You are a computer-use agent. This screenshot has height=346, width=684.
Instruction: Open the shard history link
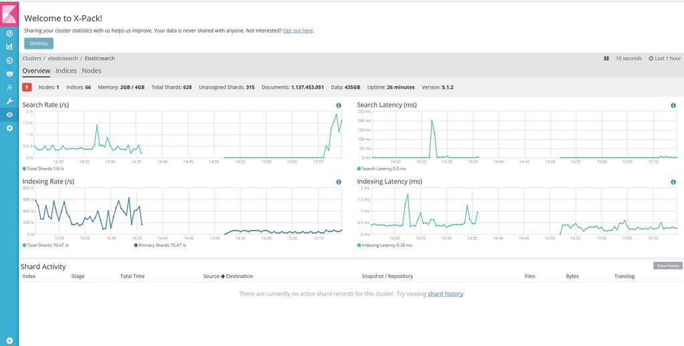click(x=446, y=294)
